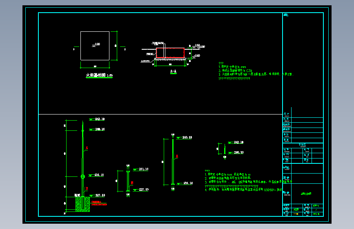Screen dimensions: 354x229
Task: Click "231.10" level on the full tower elevation
Action: pos(99,175)
